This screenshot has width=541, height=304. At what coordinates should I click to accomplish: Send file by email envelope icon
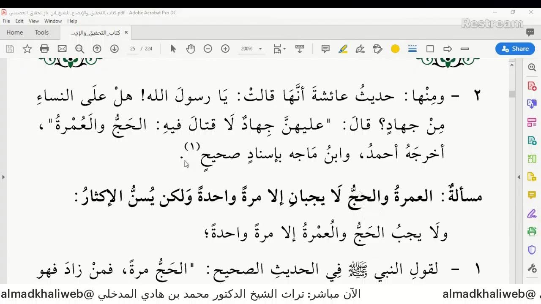[x=62, y=49]
